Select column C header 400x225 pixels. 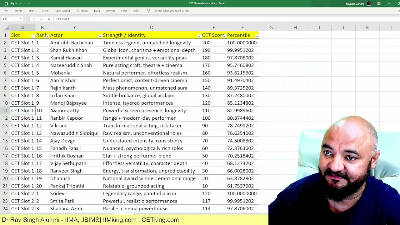[x=75, y=28]
